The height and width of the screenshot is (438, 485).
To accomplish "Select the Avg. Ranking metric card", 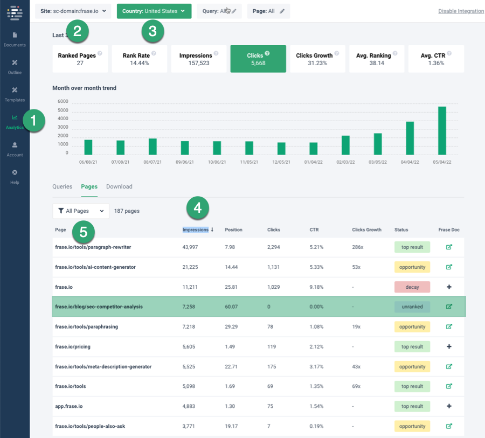I will pyautogui.click(x=377, y=59).
